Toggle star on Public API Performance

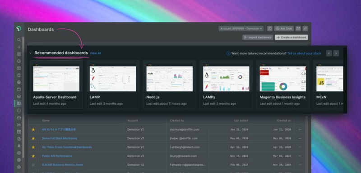[33, 156]
